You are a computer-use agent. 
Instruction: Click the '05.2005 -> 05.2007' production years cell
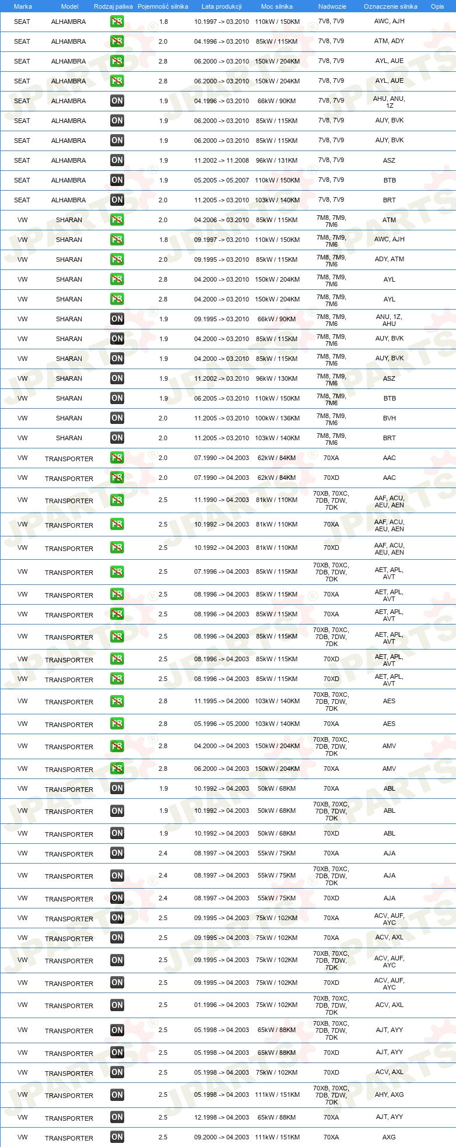click(222, 180)
